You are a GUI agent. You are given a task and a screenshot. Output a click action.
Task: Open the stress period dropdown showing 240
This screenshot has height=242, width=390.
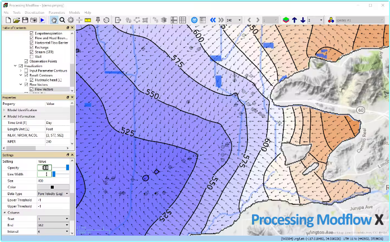tap(234, 20)
